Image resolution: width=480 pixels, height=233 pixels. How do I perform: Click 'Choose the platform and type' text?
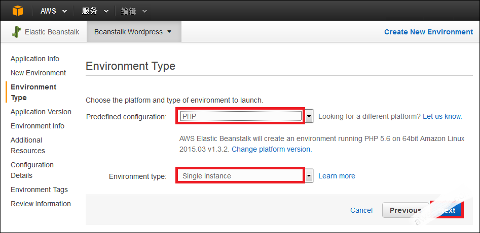pyautogui.click(x=174, y=100)
